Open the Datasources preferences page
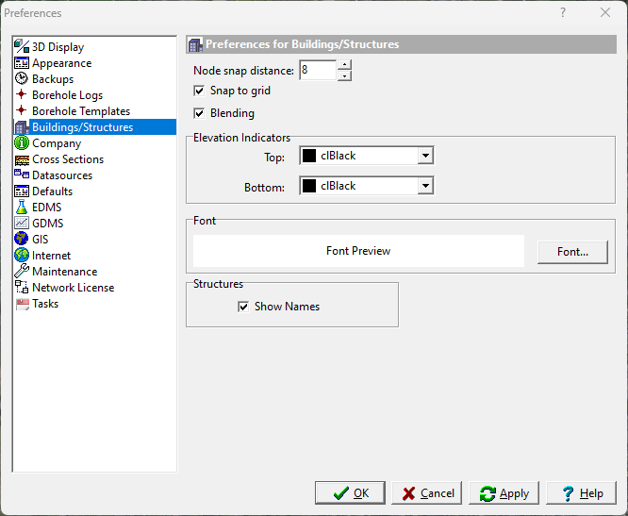This screenshot has width=628, height=516. [61, 175]
